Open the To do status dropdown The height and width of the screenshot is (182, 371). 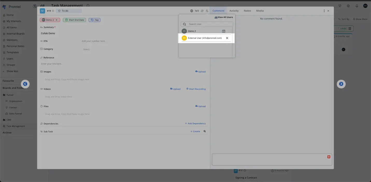coord(69,11)
